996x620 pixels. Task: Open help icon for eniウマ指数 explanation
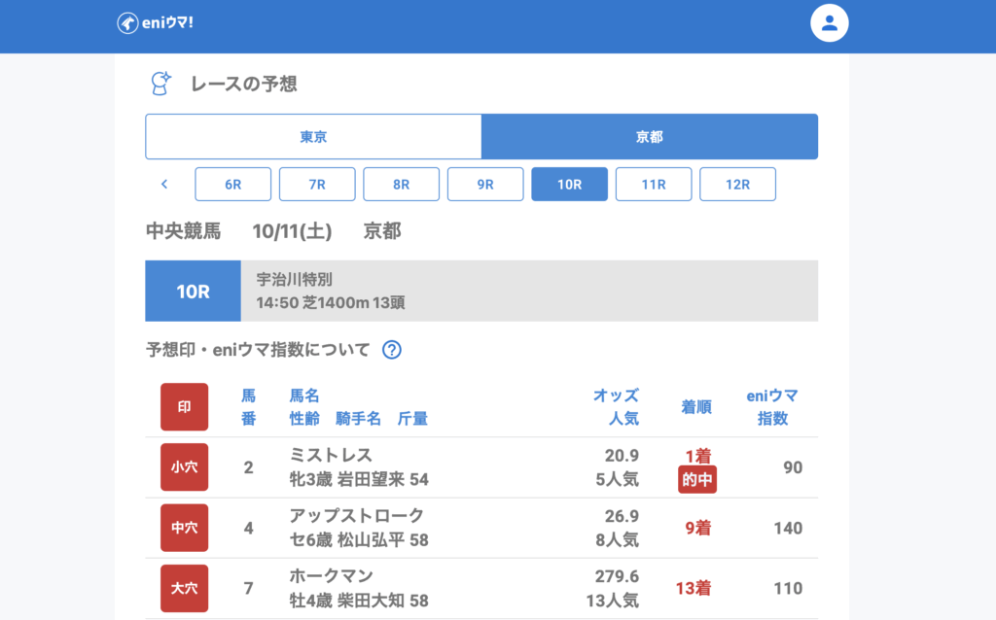click(x=392, y=350)
